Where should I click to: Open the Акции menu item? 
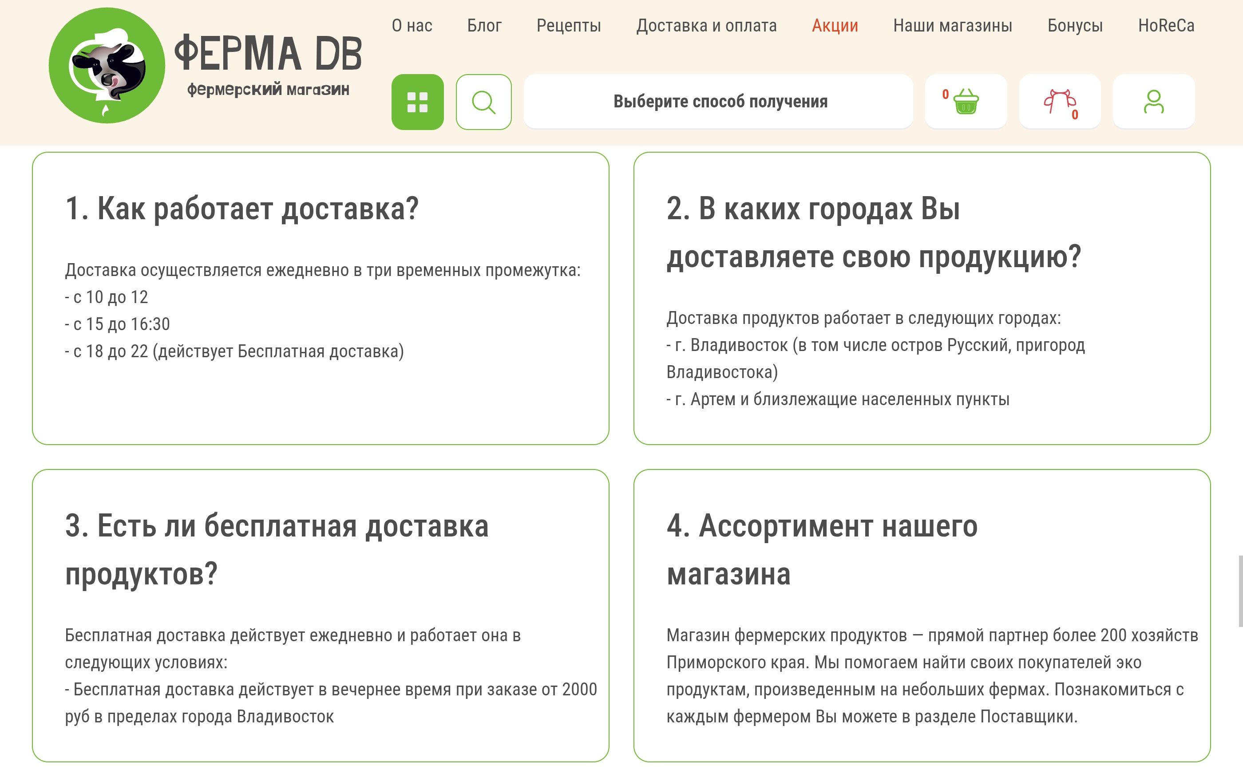tap(835, 26)
